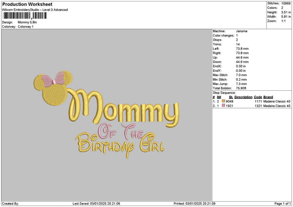Click the 'Code' column header
Viewport: 293px width, 207px height.
coord(258,97)
